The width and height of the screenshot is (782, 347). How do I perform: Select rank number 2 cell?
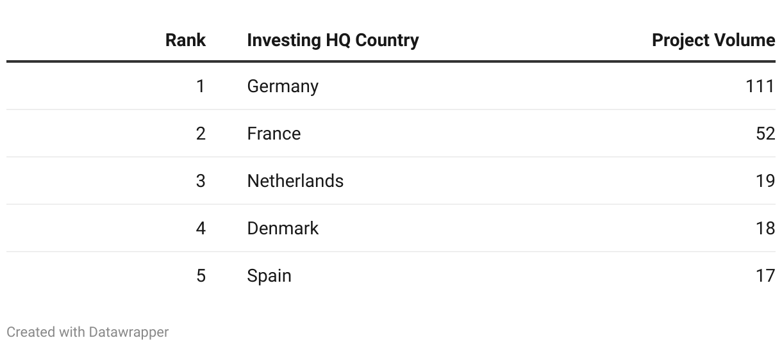tap(201, 133)
